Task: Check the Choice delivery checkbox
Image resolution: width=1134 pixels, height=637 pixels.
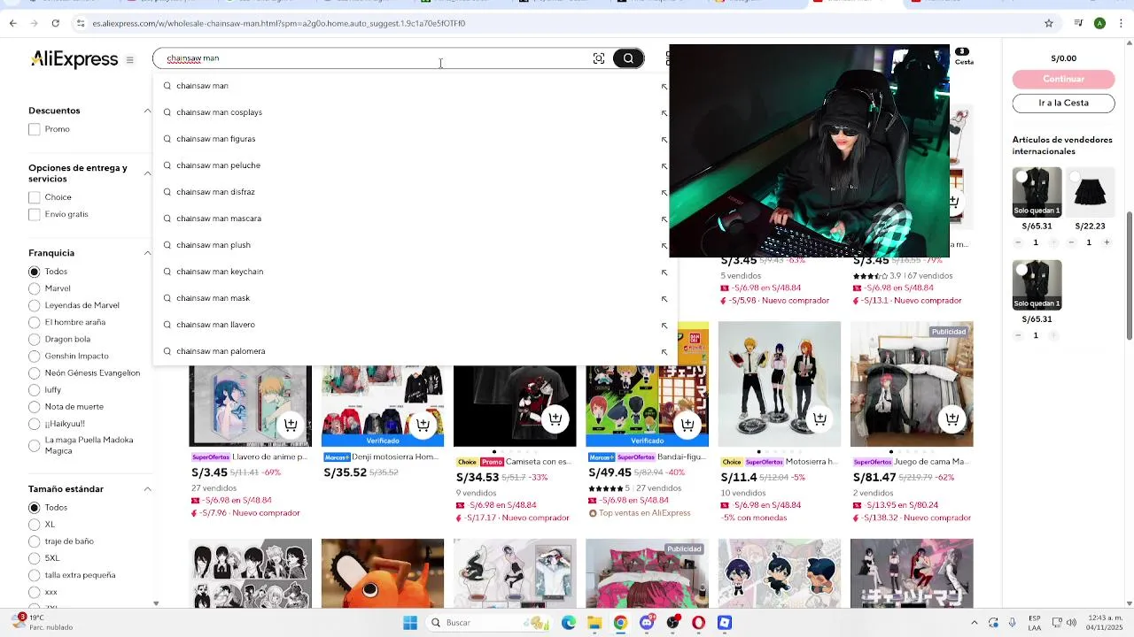Action: (35, 197)
